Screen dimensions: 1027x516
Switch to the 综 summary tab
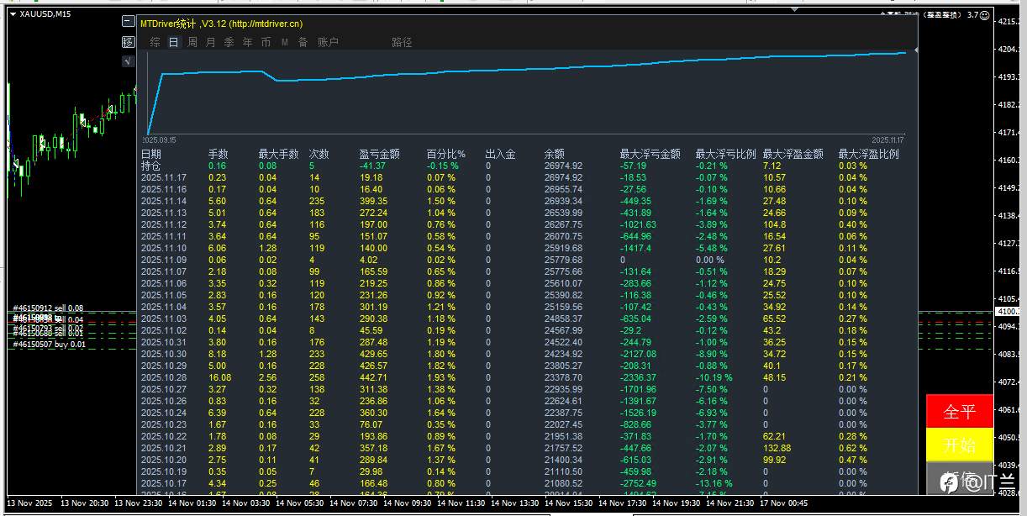pos(155,42)
